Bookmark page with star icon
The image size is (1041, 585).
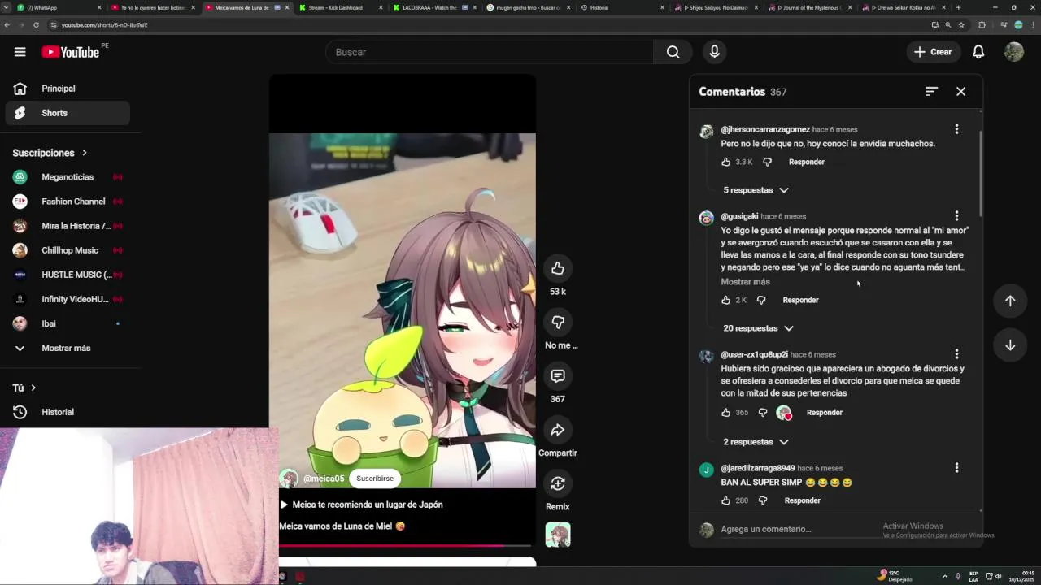[961, 25]
